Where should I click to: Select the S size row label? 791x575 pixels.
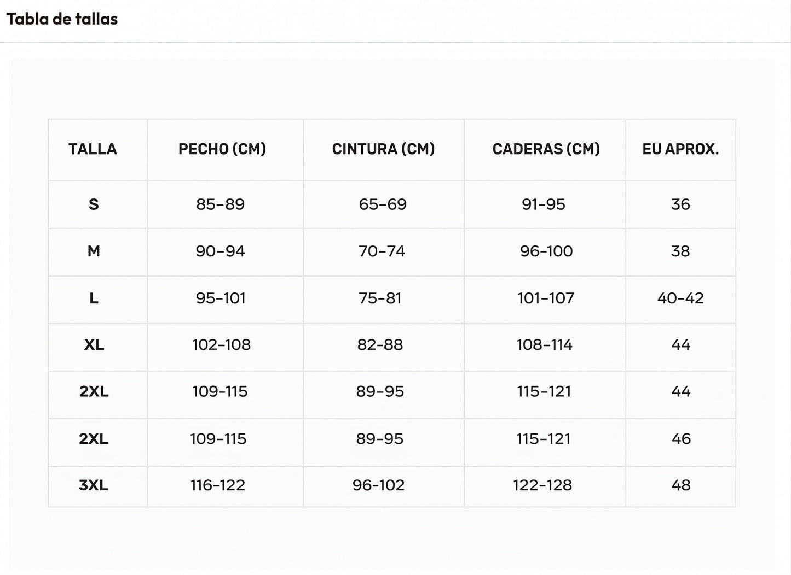94,204
